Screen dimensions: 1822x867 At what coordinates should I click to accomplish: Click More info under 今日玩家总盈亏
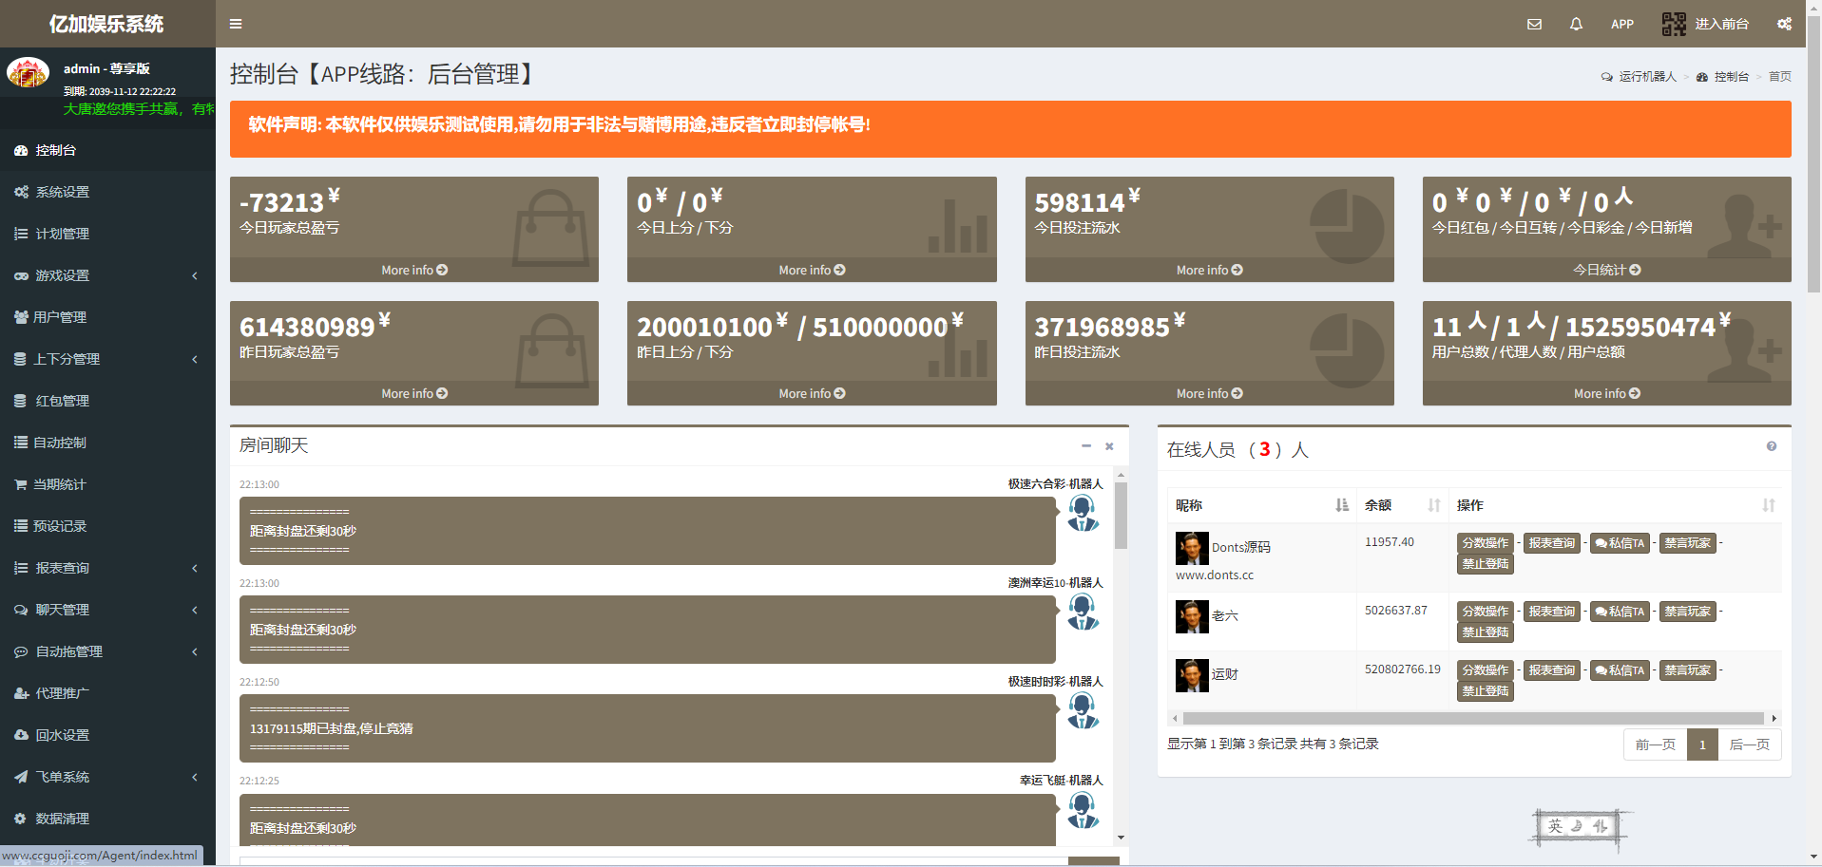pos(414,271)
